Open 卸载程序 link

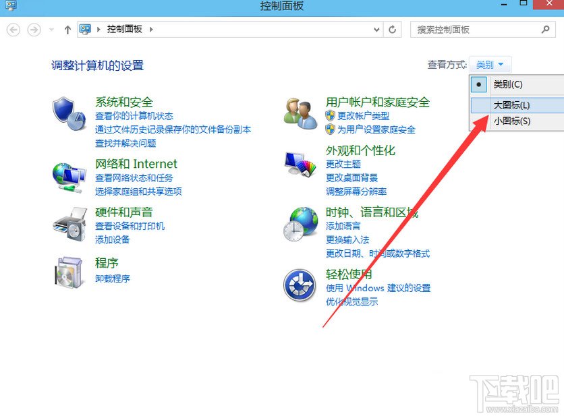coord(112,278)
